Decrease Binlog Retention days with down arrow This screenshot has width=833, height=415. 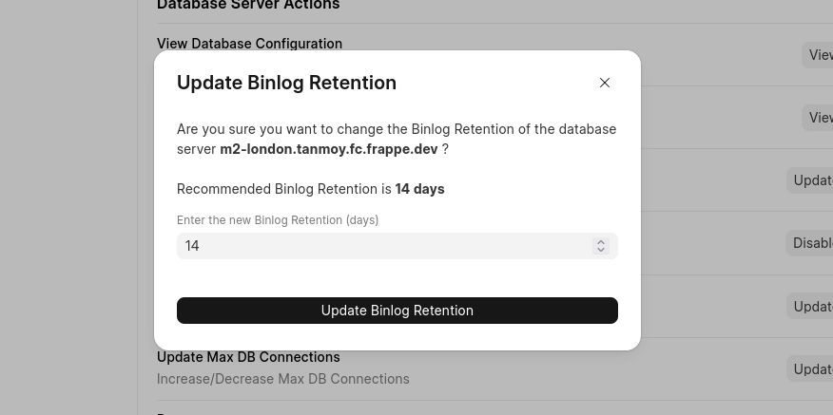(x=601, y=250)
